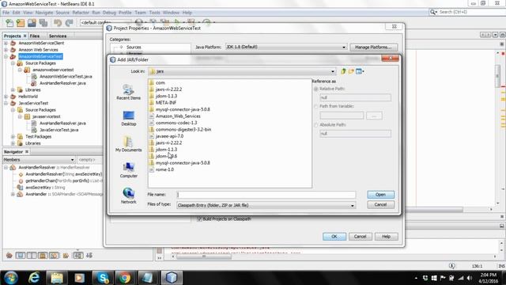Collapse the AmazonWebServiceTest project node
The image size is (506, 285).
click(6, 56)
